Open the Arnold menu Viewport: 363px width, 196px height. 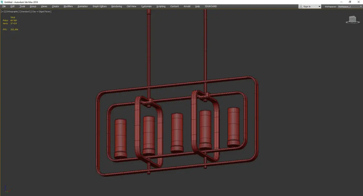pyautogui.click(x=187, y=6)
